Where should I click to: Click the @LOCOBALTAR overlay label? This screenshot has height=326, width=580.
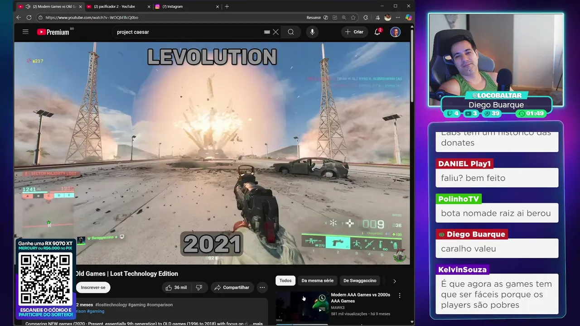coord(496,96)
